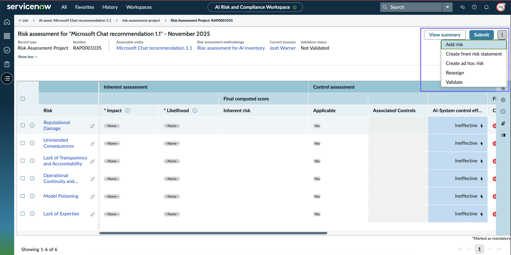511x255 pixels.
Task: Open expand arrow for Lack of Transparency row
Action: click(92, 161)
